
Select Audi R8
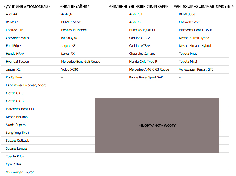coord(135,22)
